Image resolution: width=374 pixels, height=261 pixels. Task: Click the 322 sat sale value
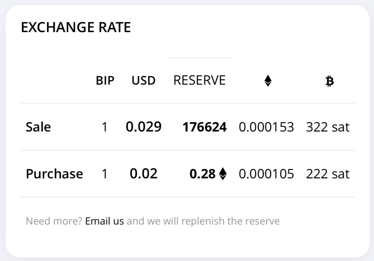pos(328,127)
